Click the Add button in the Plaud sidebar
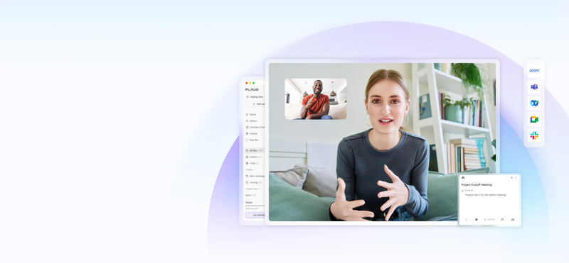The height and width of the screenshot is (263, 569). tap(256, 103)
